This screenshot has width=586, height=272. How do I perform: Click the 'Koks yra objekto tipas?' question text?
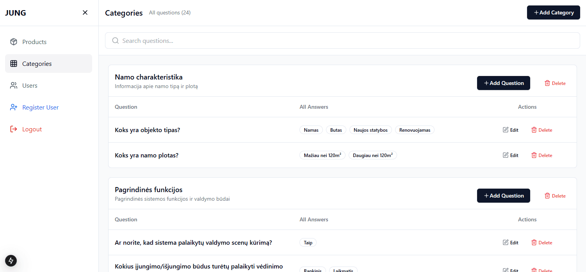tap(148, 130)
